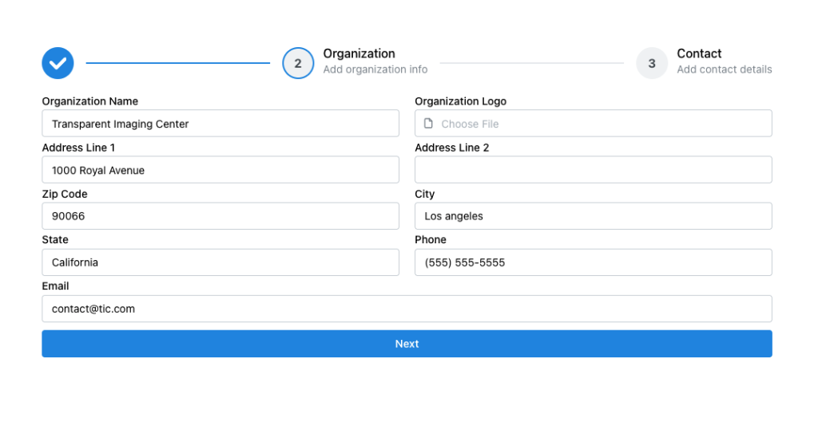Click the step 2 circle indicator
Image resolution: width=818 pixels, height=422 pixels.
tap(298, 63)
